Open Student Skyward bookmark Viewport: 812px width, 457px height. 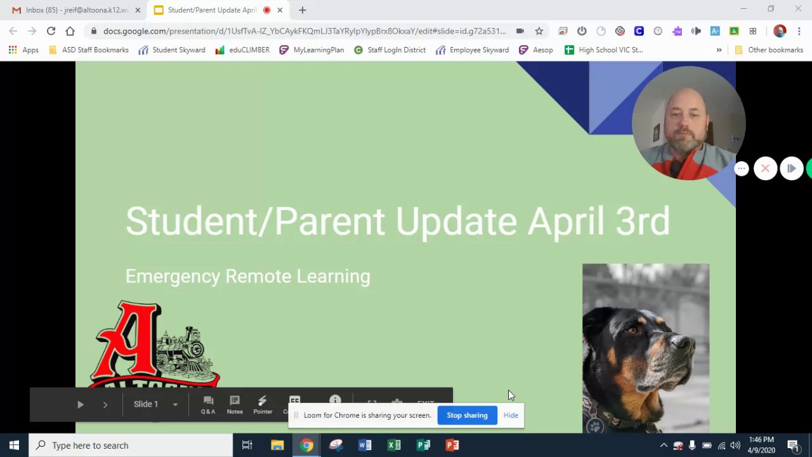pos(172,50)
